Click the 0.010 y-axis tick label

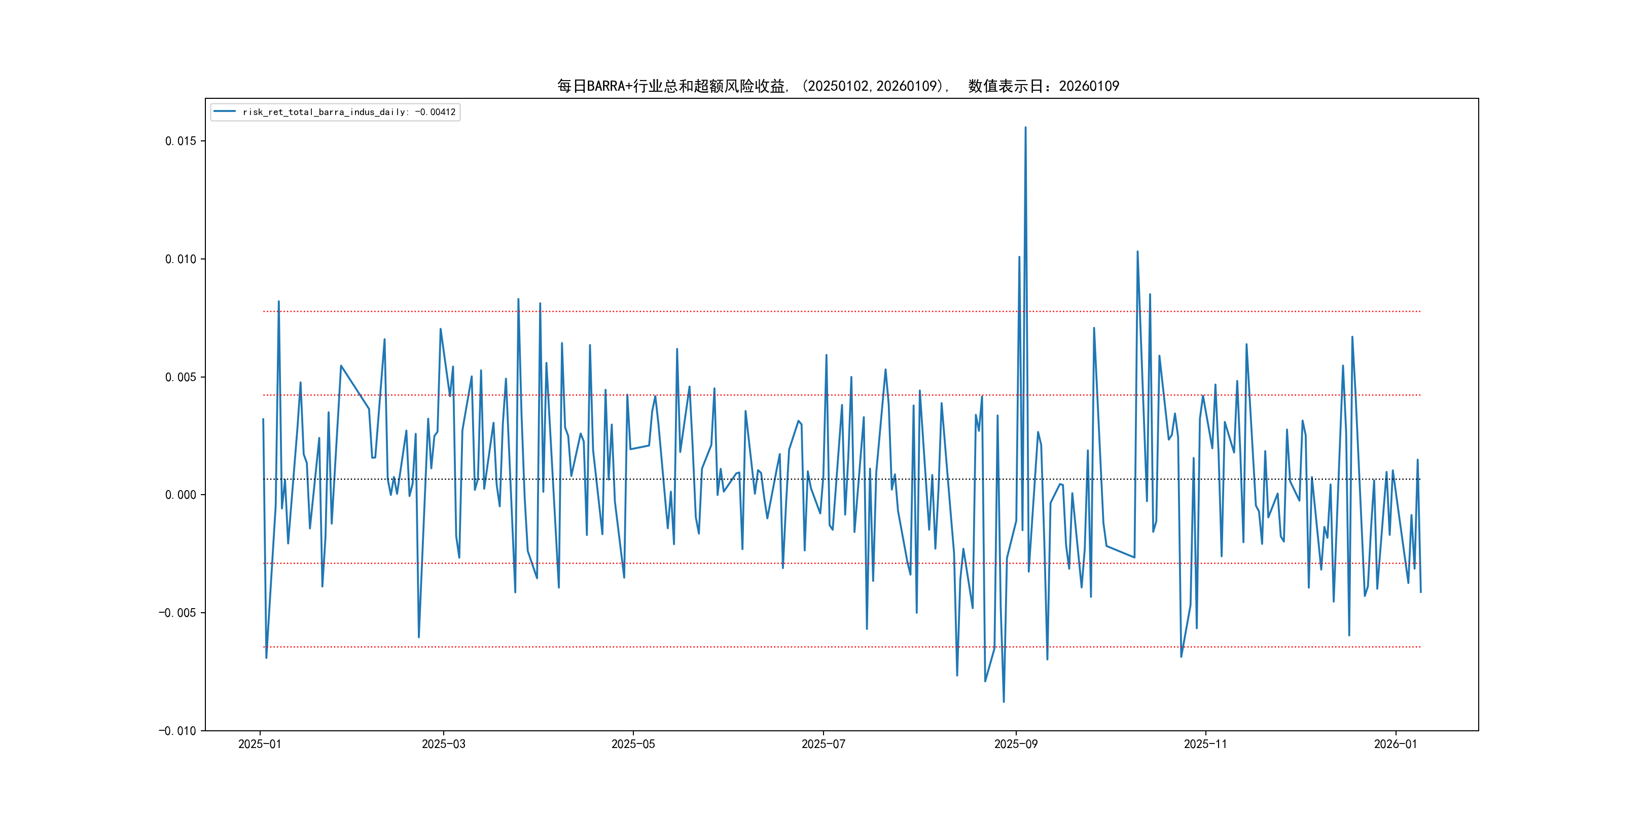coord(181,259)
